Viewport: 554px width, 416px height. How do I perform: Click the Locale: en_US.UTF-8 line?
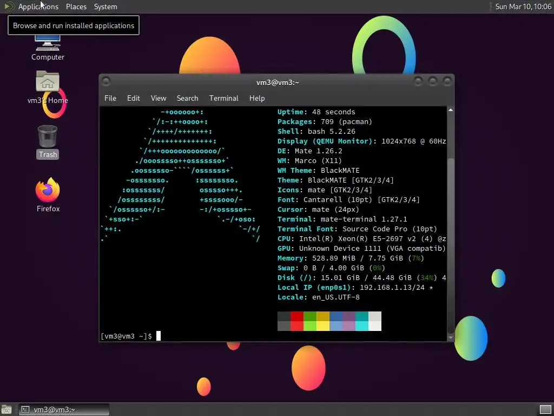(318, 297)
